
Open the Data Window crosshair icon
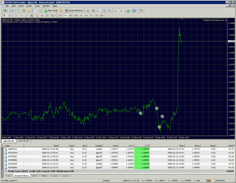tap(24, 11)
